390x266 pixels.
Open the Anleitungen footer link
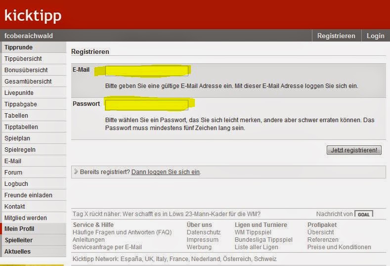coord(88,240)
